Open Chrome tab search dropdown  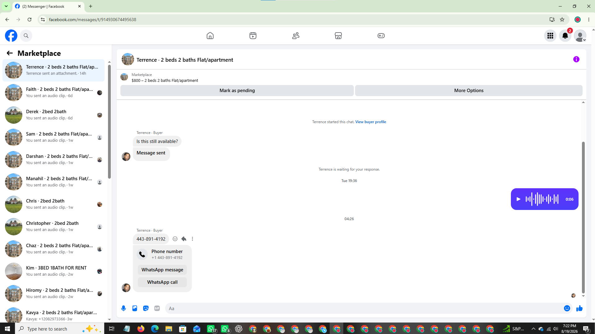pyautogui.click(x=6, y=6)
